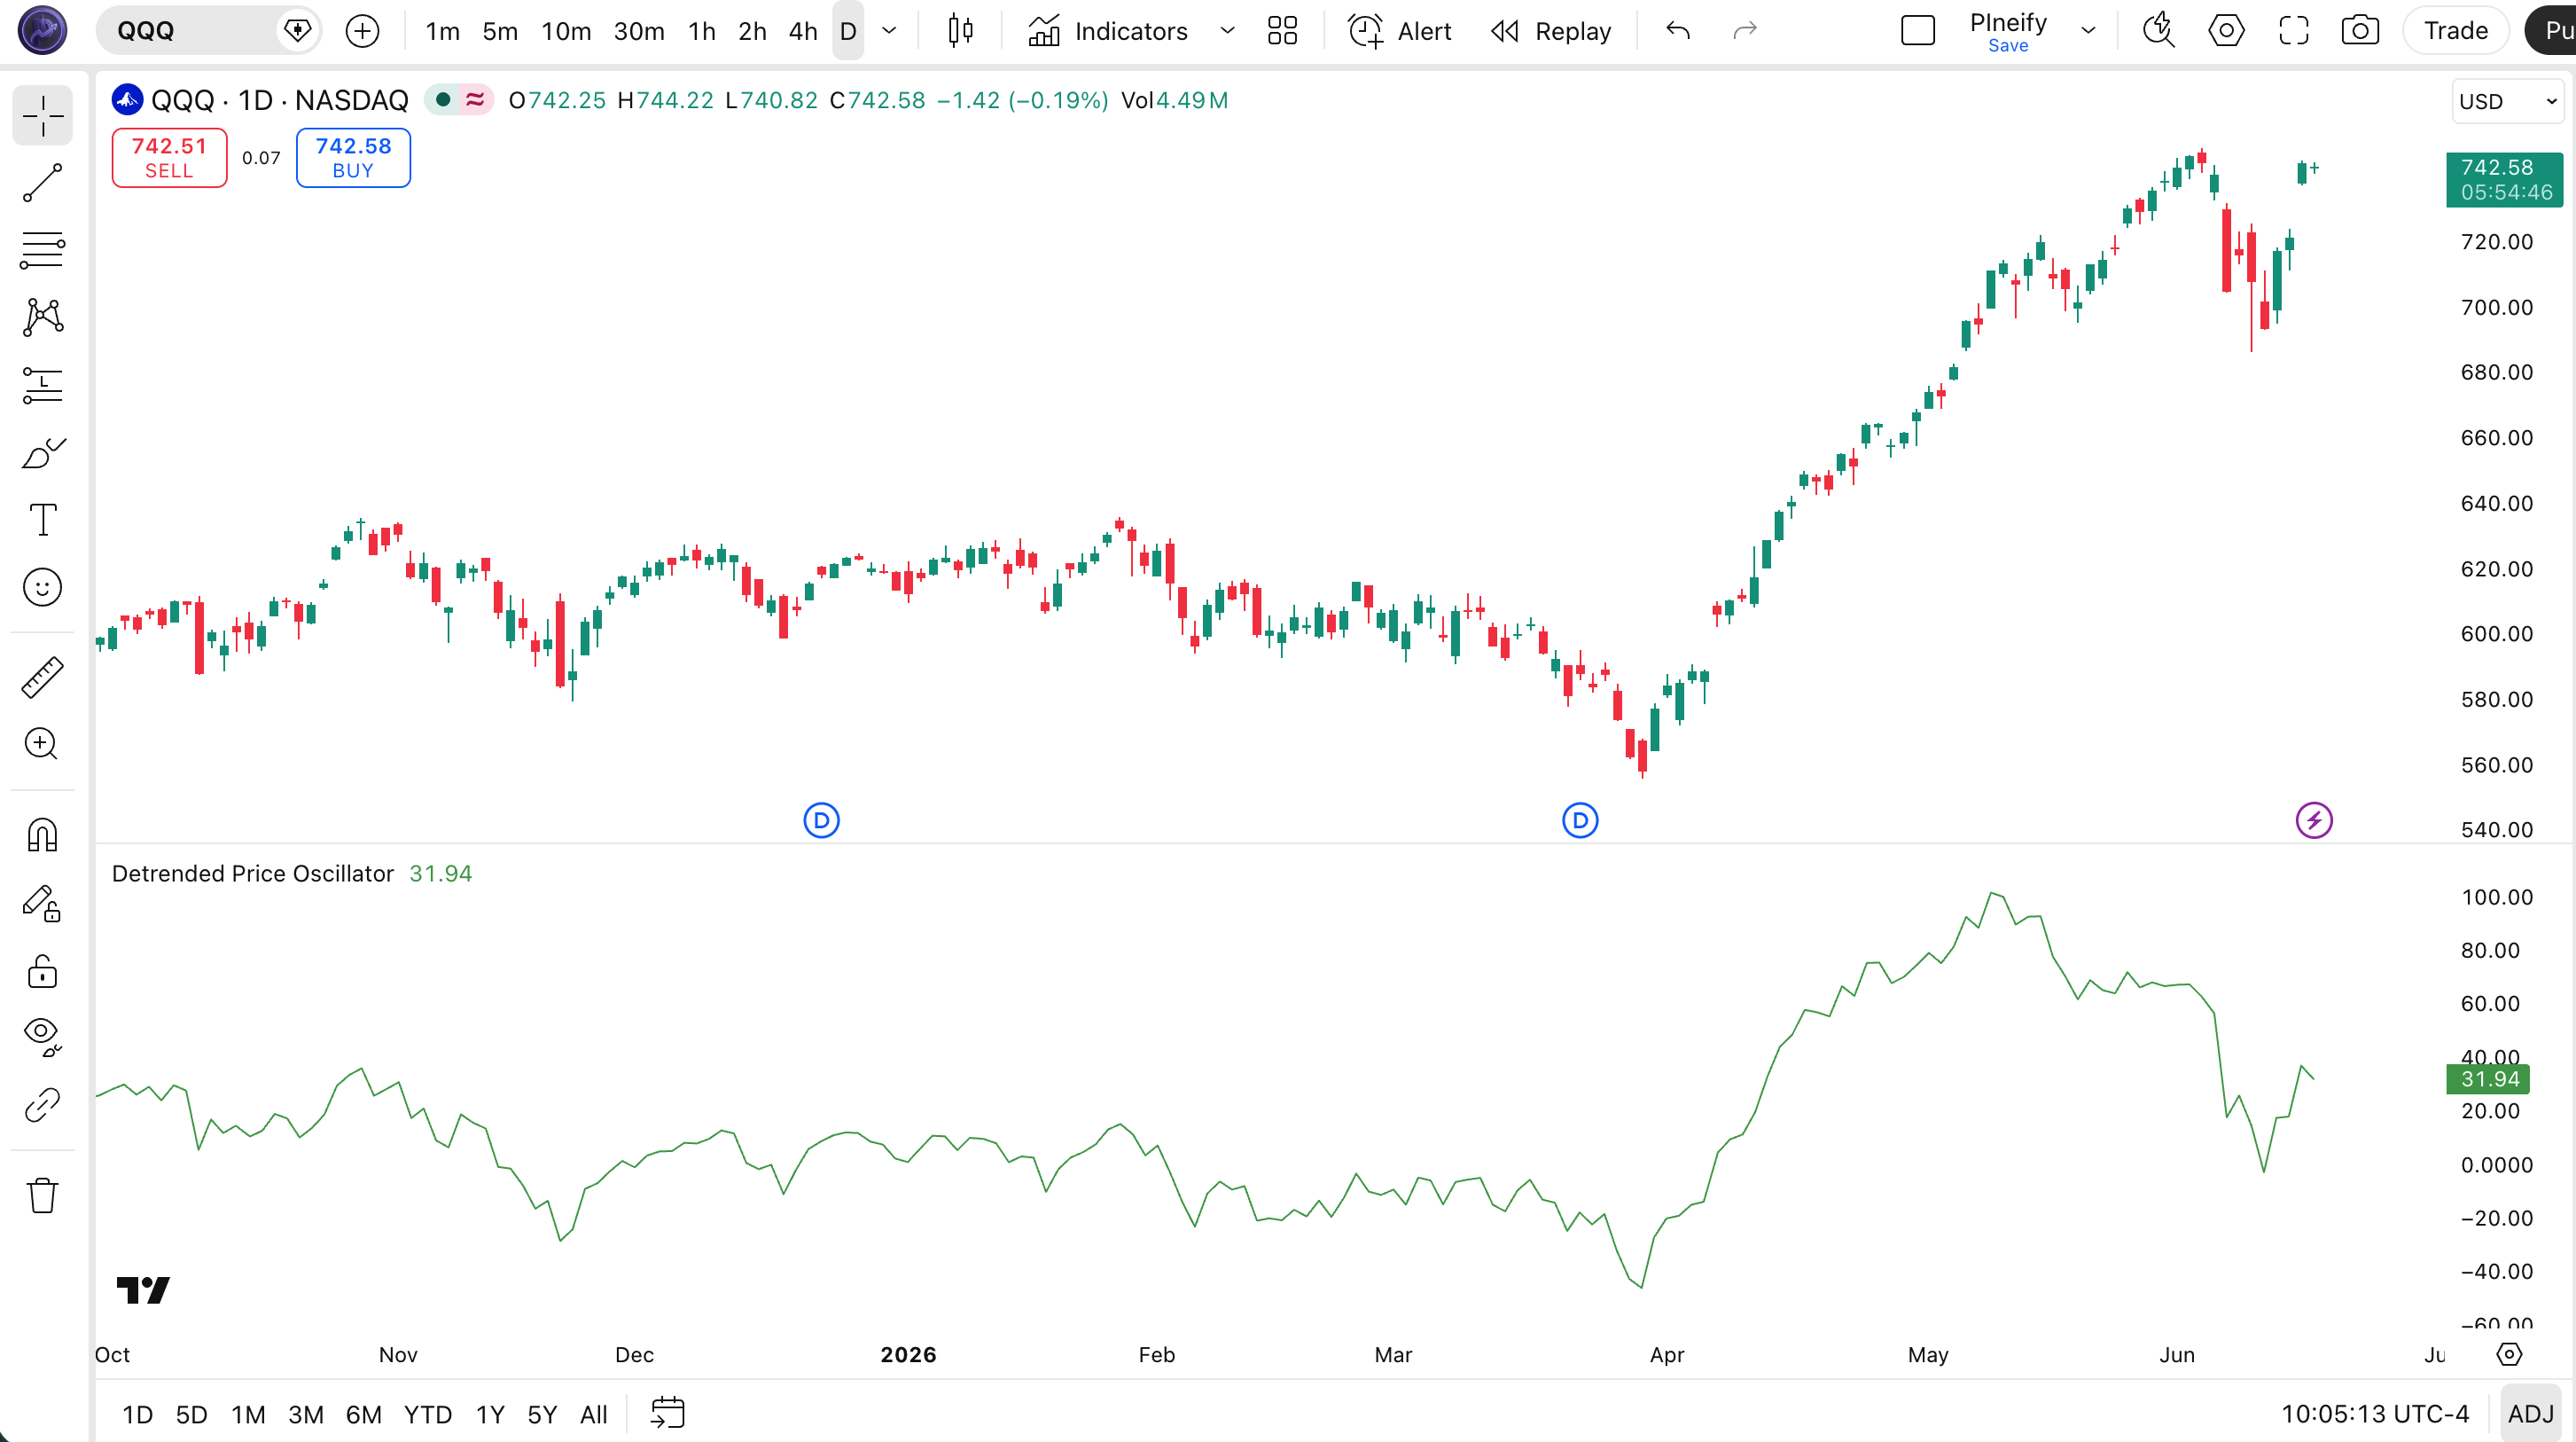Open the price scale settings gear
This screenshot has height=1442, width=2576.
2509,1354
